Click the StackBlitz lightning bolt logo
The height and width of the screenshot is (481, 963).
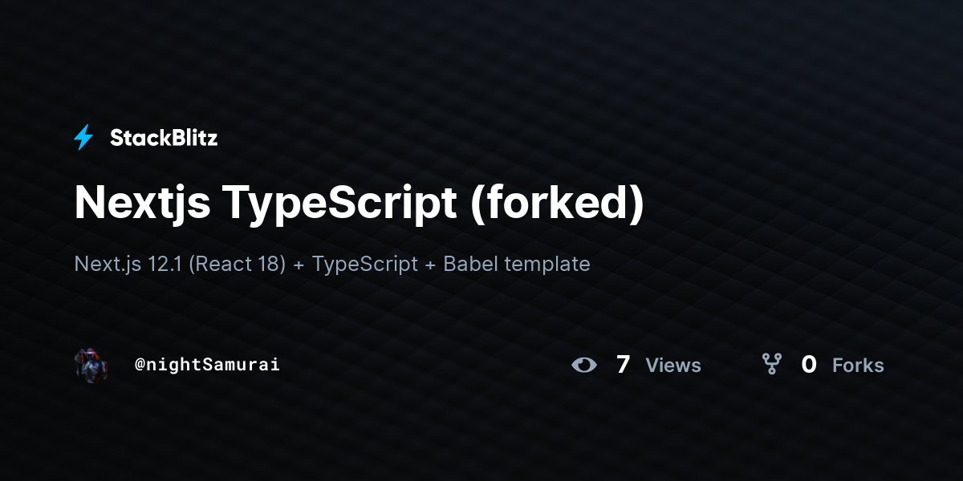pyautogui.click(x=83, y=138)
